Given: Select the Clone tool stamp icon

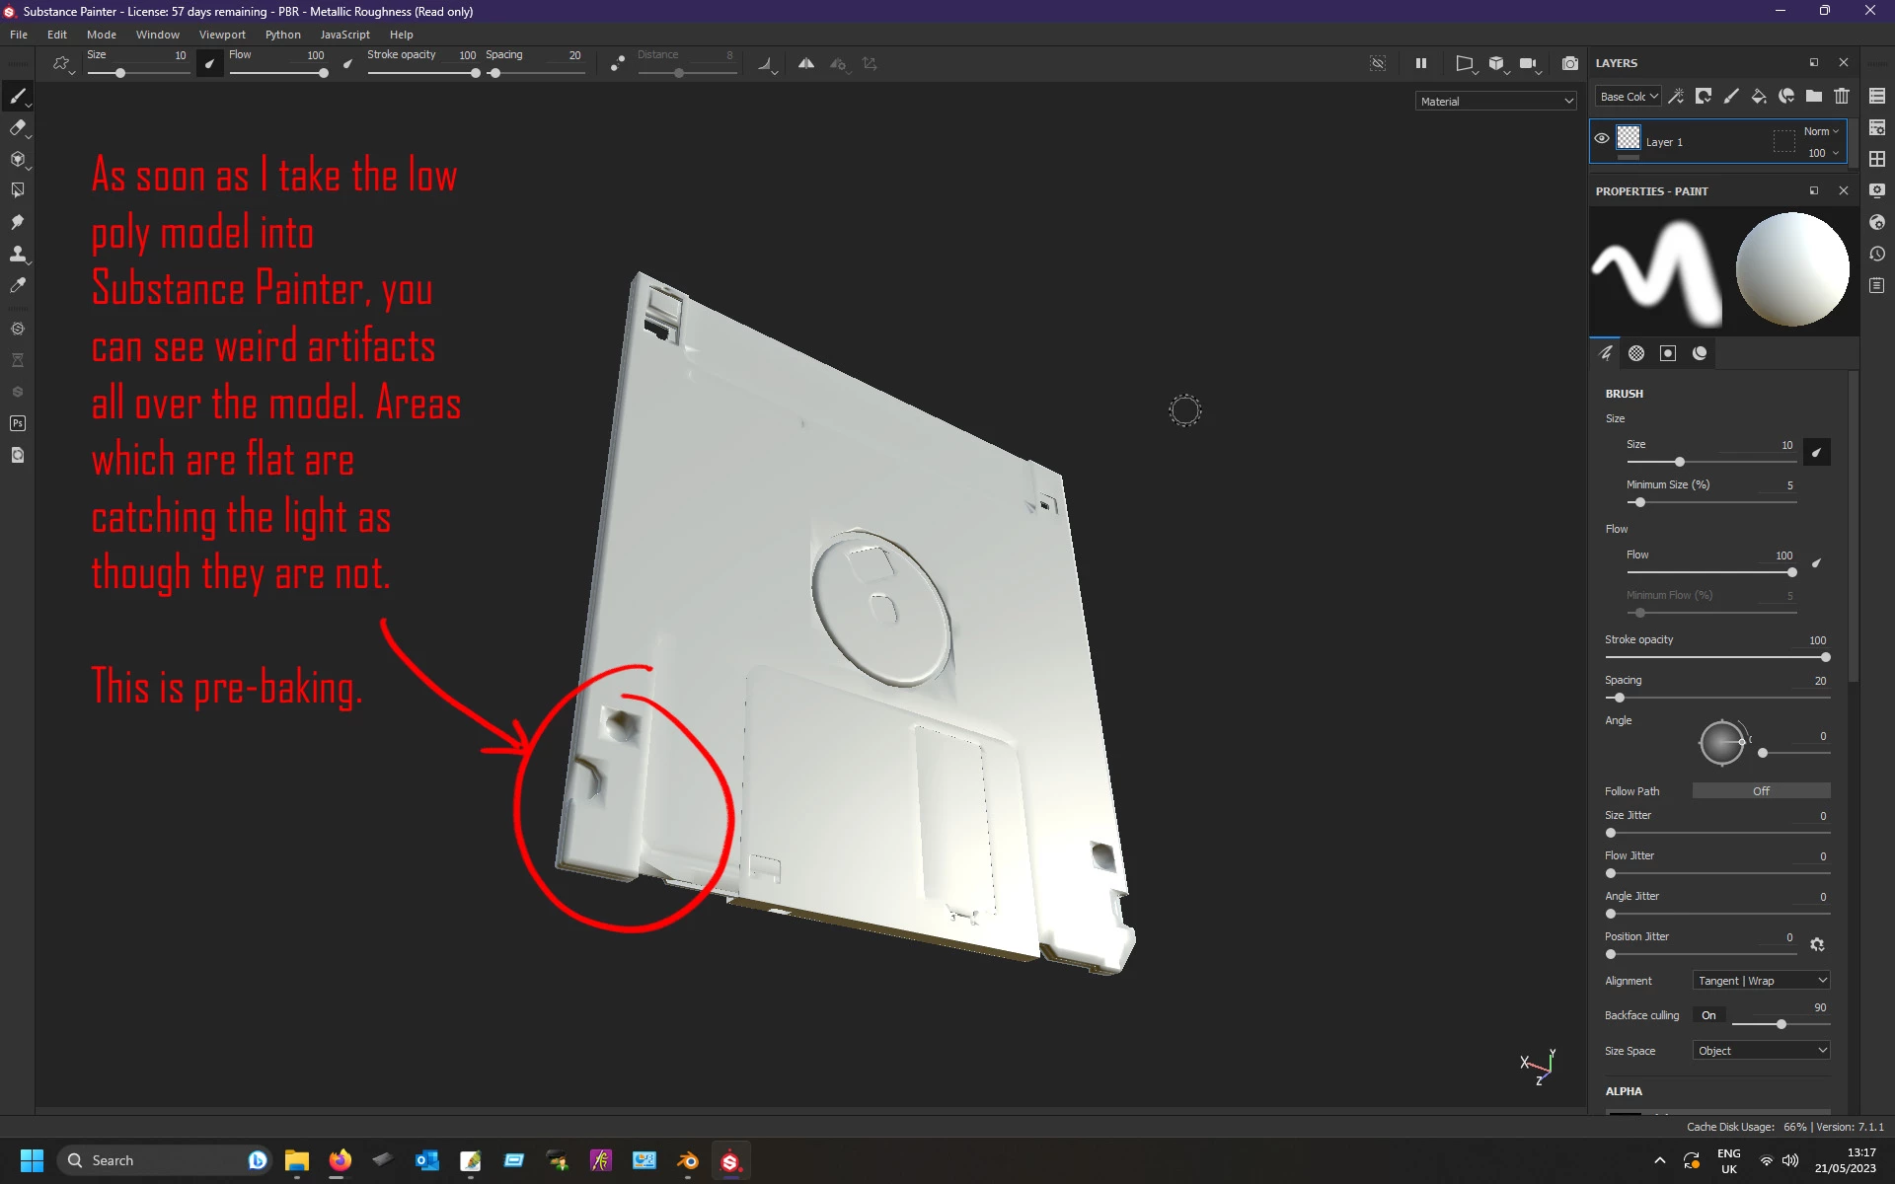Looking at the screenshot, I should (x=17, y=254).
